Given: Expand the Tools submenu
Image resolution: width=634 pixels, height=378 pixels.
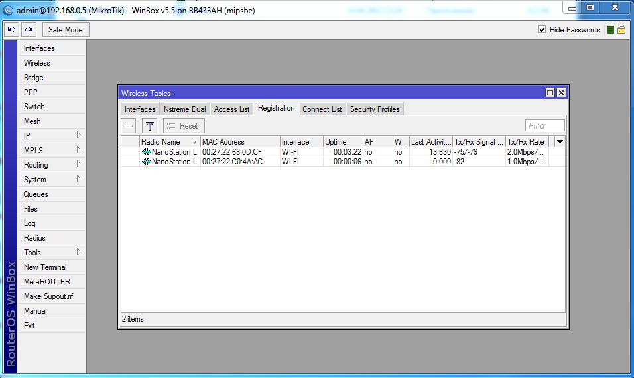Looking at the screenshot, I should [78, 252].
